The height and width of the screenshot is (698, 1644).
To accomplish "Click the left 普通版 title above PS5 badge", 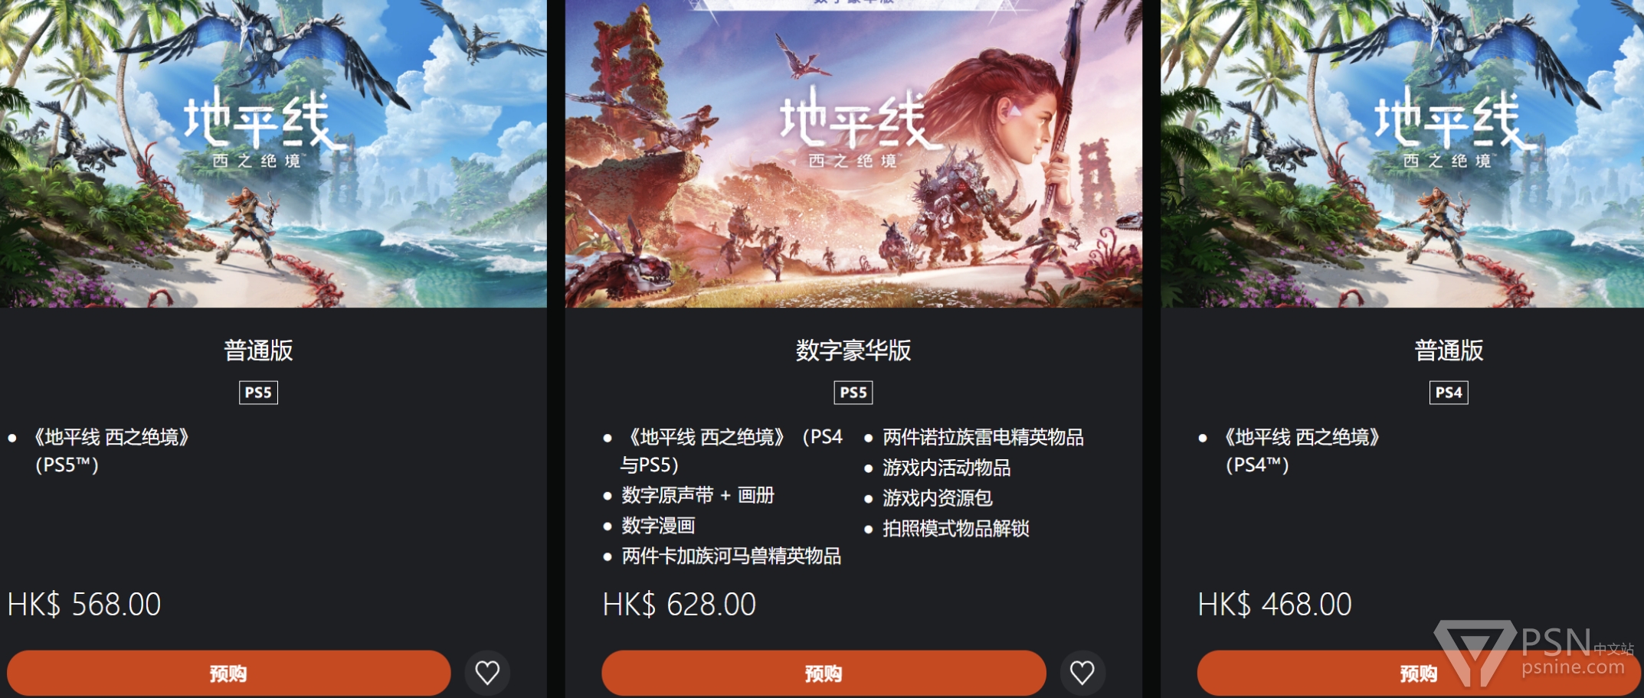I will (258, 351).
